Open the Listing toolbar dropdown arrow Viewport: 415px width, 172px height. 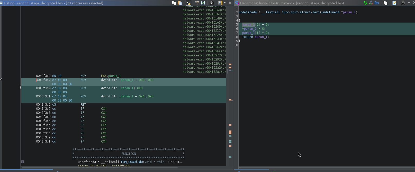(x=225, y=3)
